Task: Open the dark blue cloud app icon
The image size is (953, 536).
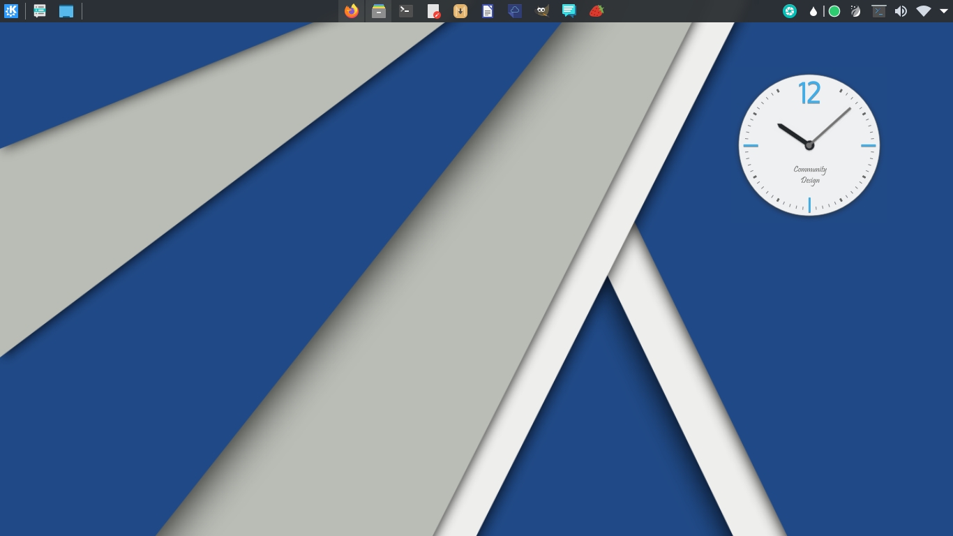Action: tap(515, 11)
